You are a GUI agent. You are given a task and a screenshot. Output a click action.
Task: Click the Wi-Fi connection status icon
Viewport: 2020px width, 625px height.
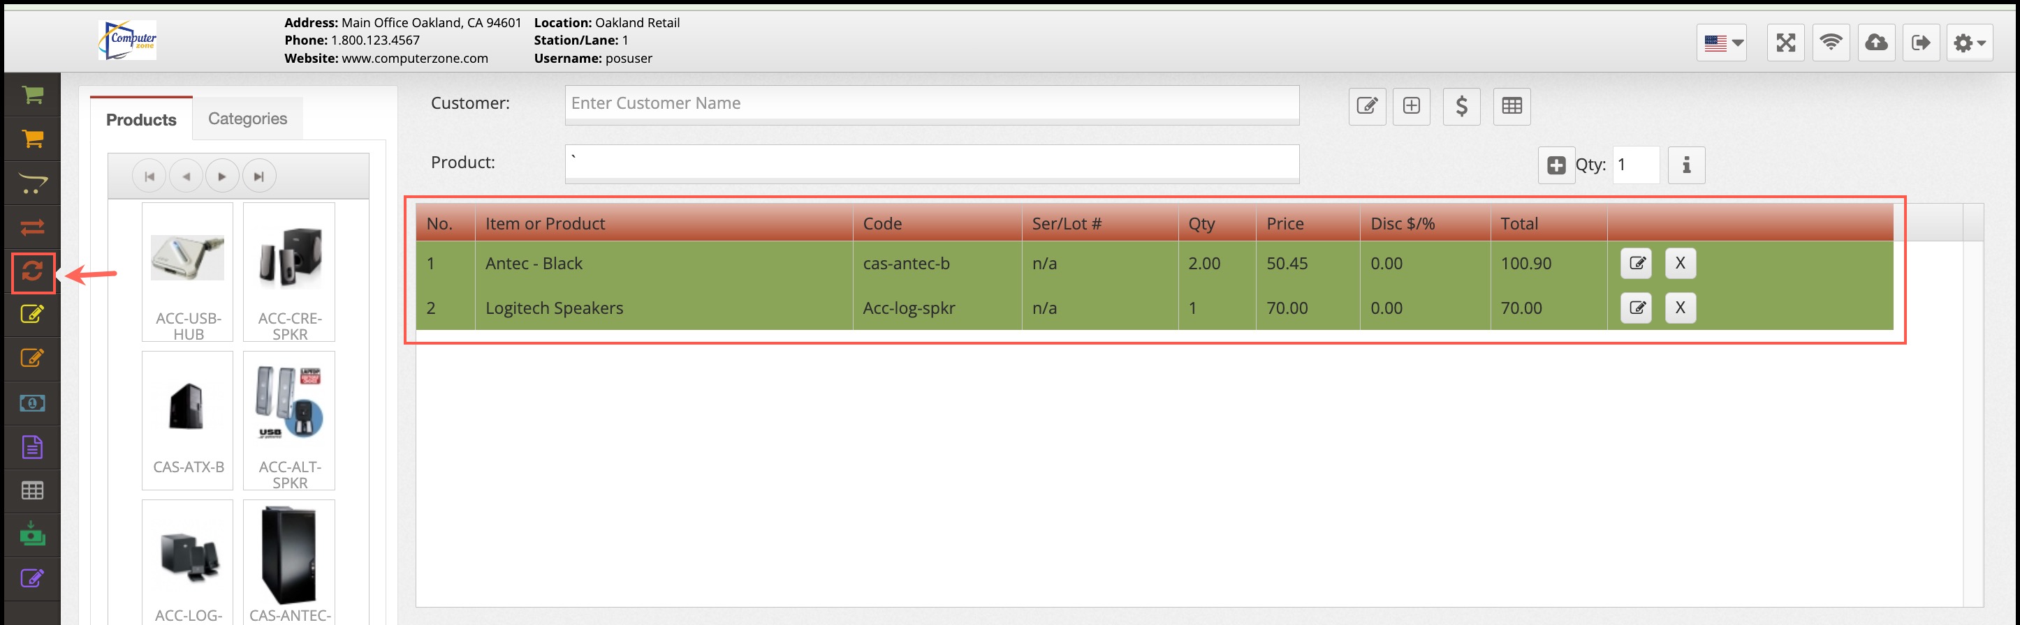click(1831, 43)
